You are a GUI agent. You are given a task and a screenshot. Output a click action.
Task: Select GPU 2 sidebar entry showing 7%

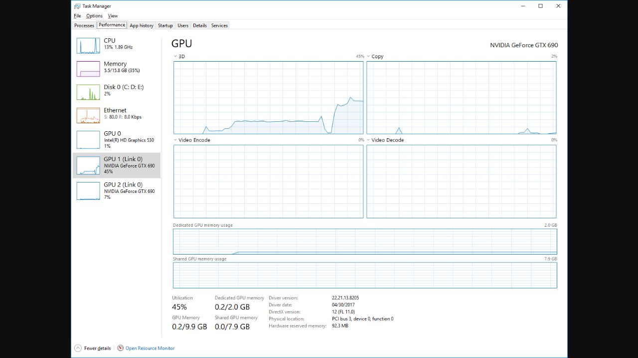click(117, 190)
